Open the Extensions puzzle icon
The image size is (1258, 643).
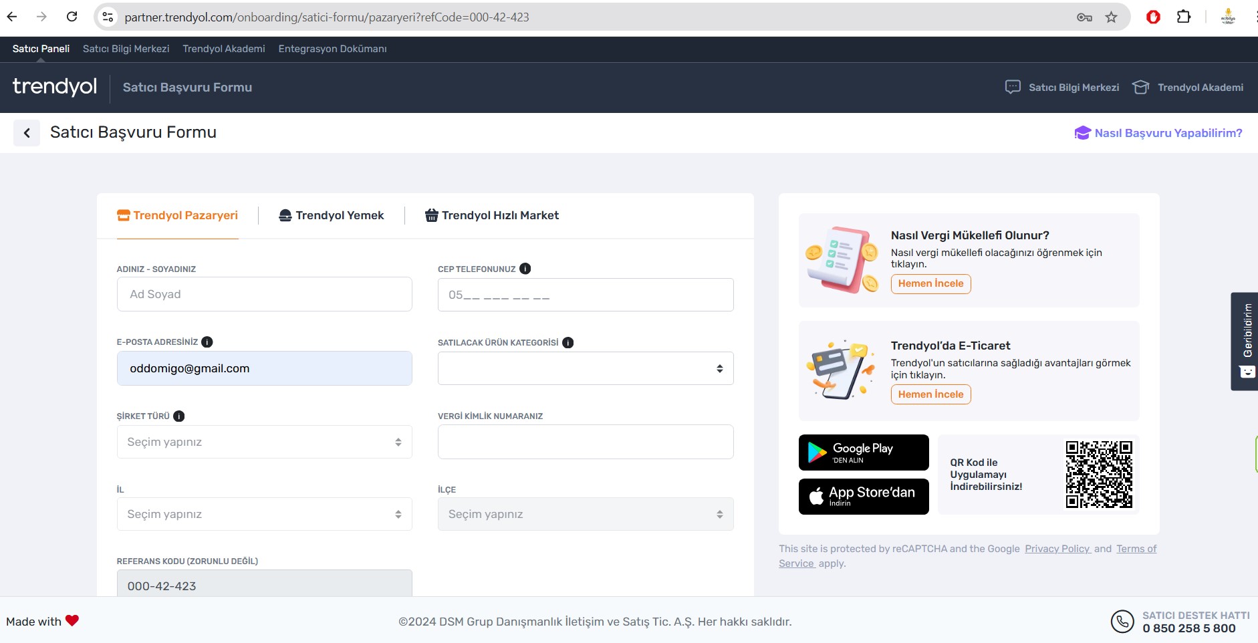pyautogui.click(x=1184, y=17)
